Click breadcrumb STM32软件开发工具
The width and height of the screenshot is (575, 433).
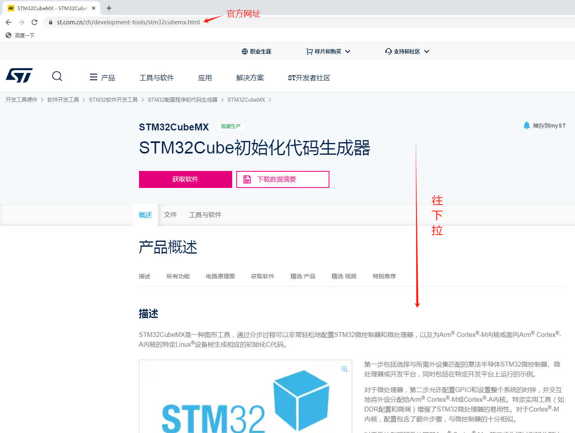[x=113, y=100]
